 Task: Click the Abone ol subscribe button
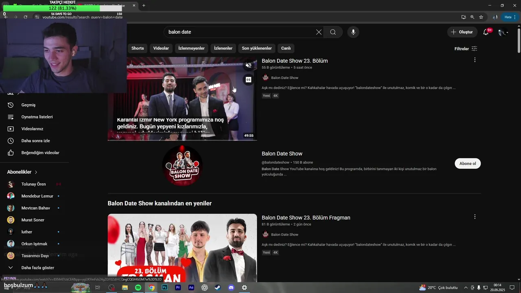[468, 164]
